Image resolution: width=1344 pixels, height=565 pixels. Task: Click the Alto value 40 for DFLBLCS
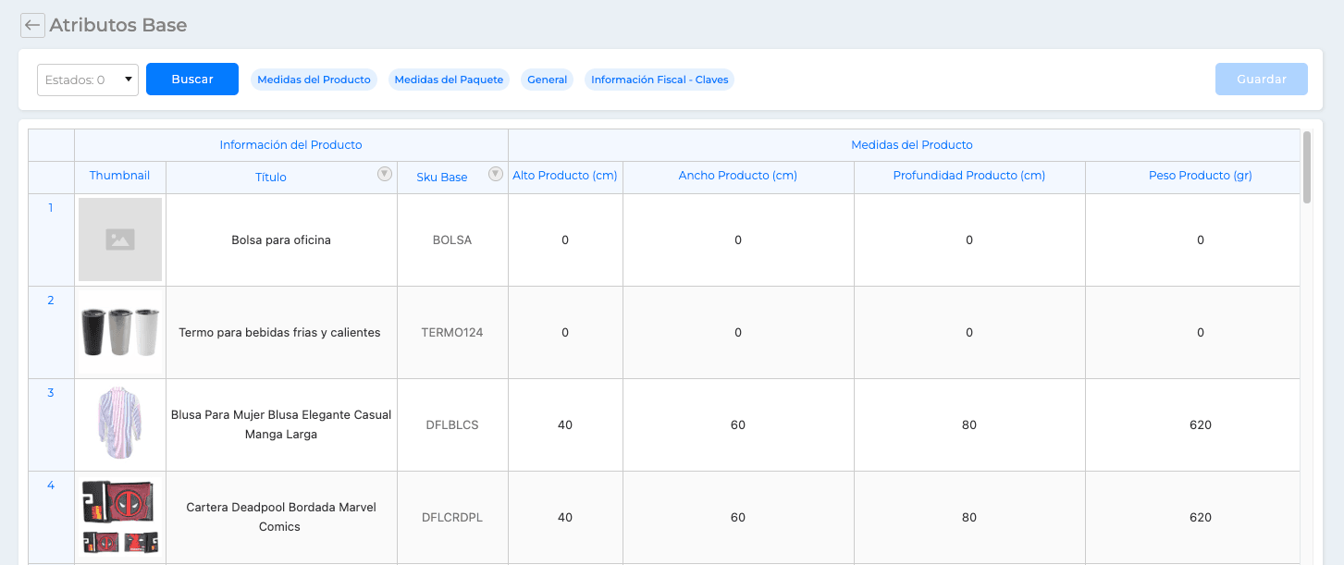[x=565, y=425]
